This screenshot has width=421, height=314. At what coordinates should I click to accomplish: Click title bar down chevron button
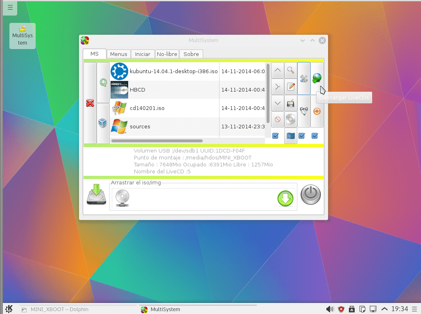click(x=303, y=40)
